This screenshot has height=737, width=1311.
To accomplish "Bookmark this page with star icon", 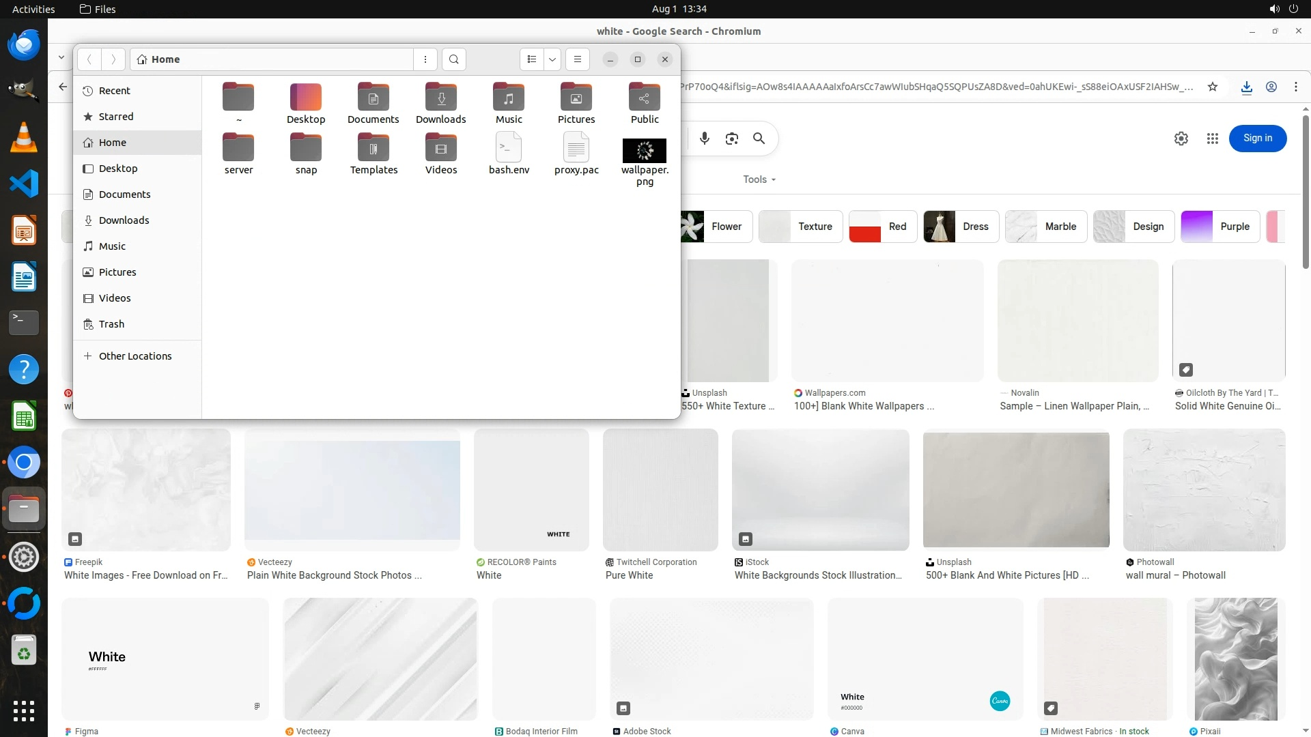I will [1213, 87].
